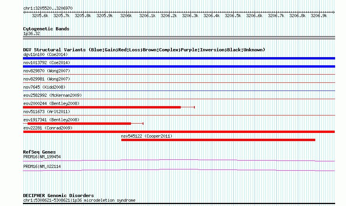
Task: Click the 3206.5k ruler tick label
Action: coord(233,16)
